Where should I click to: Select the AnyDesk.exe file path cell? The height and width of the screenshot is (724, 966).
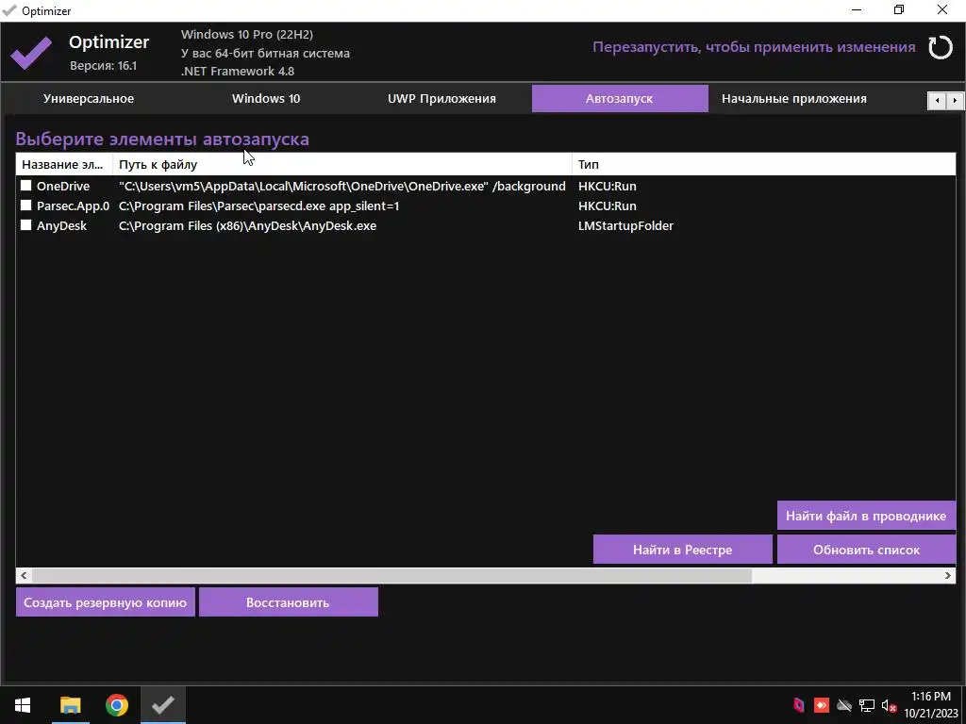(x=248, y=225)
